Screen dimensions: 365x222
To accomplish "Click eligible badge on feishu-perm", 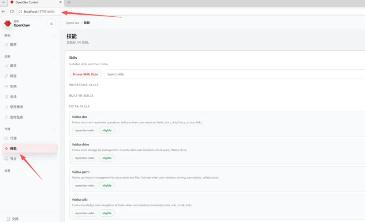I will 107,185.
